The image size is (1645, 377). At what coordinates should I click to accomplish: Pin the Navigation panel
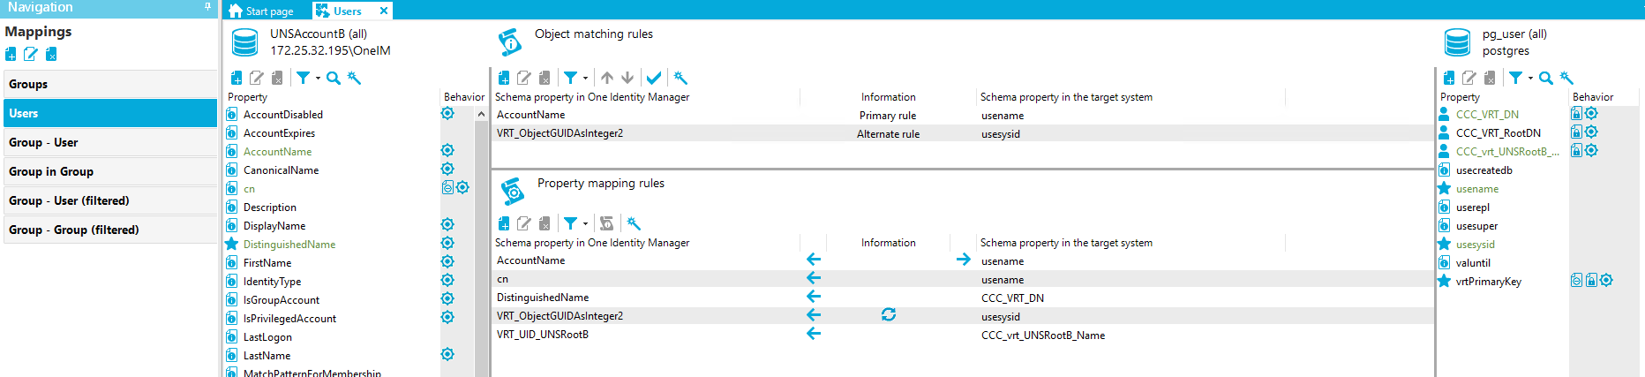[208, 7]
